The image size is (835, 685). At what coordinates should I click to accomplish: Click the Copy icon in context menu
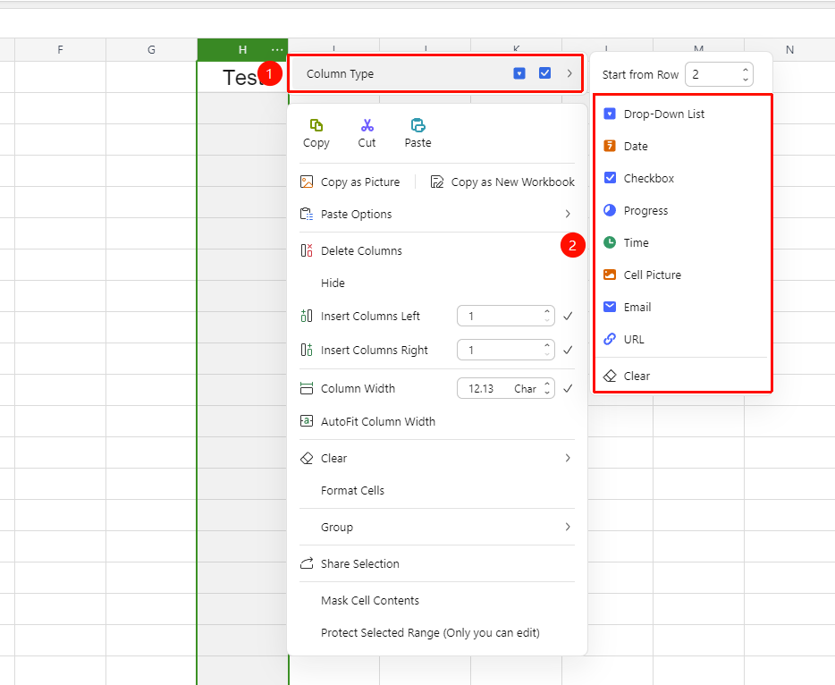tap(316, 125)
